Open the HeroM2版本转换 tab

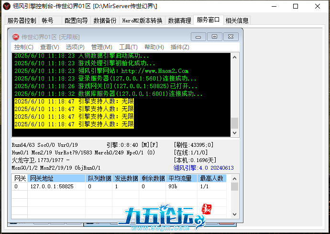pyautogui.click(x=142, y=20)
